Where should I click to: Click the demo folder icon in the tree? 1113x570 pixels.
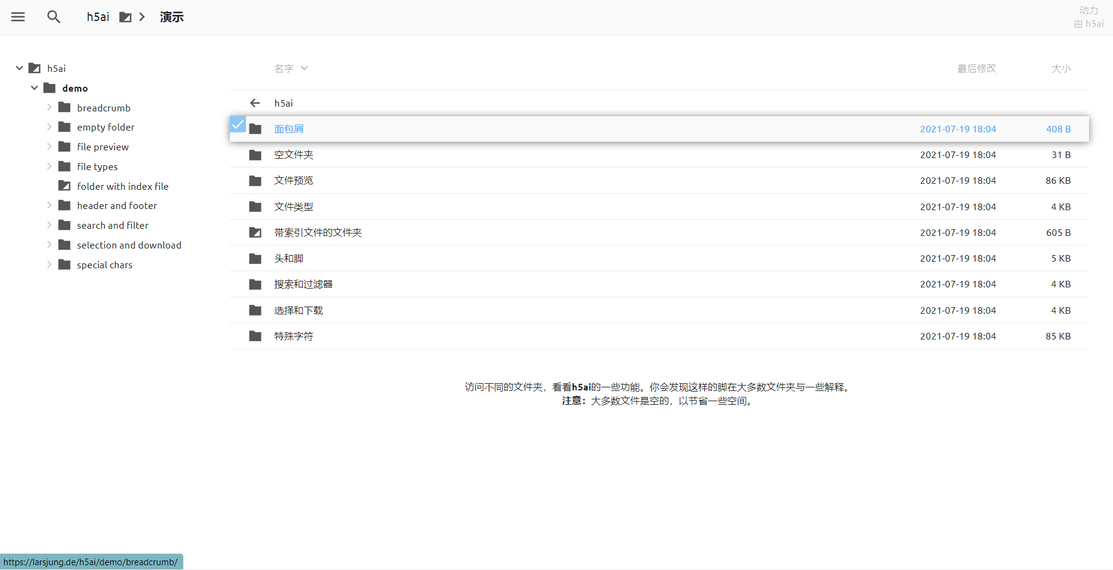click(50, 88)
